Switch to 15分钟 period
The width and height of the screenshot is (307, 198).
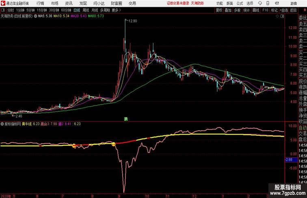click(42, 10)
